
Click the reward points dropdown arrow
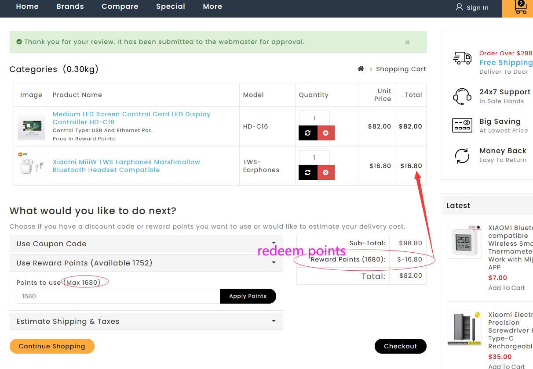(274, 262)
